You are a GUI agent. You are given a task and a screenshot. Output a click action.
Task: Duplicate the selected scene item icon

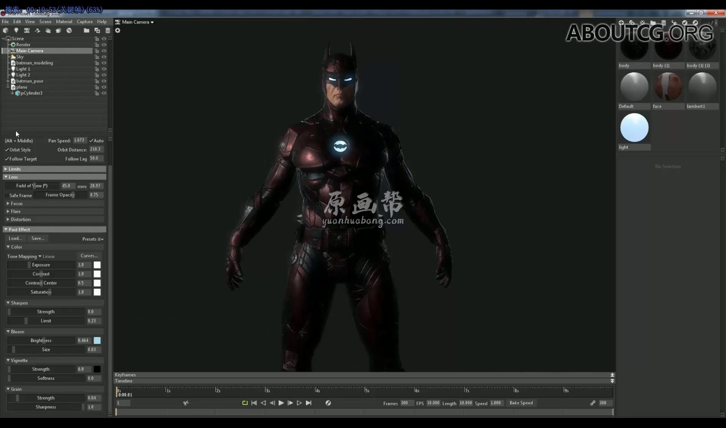click(97, 30)
